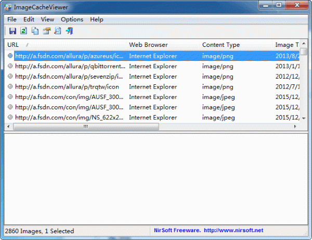The height and width of the screenshot is (240, 312).
Task: Click the Copy selected items icon
Action: point(35,31)
